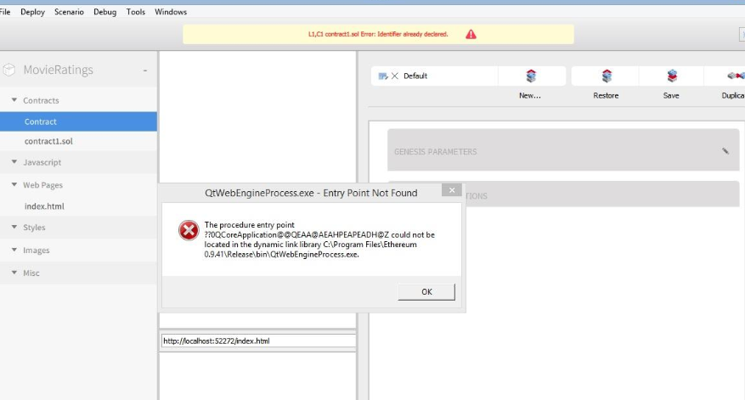
Task: Collapse the Web Pages tree section
Action: coord(14,184)
